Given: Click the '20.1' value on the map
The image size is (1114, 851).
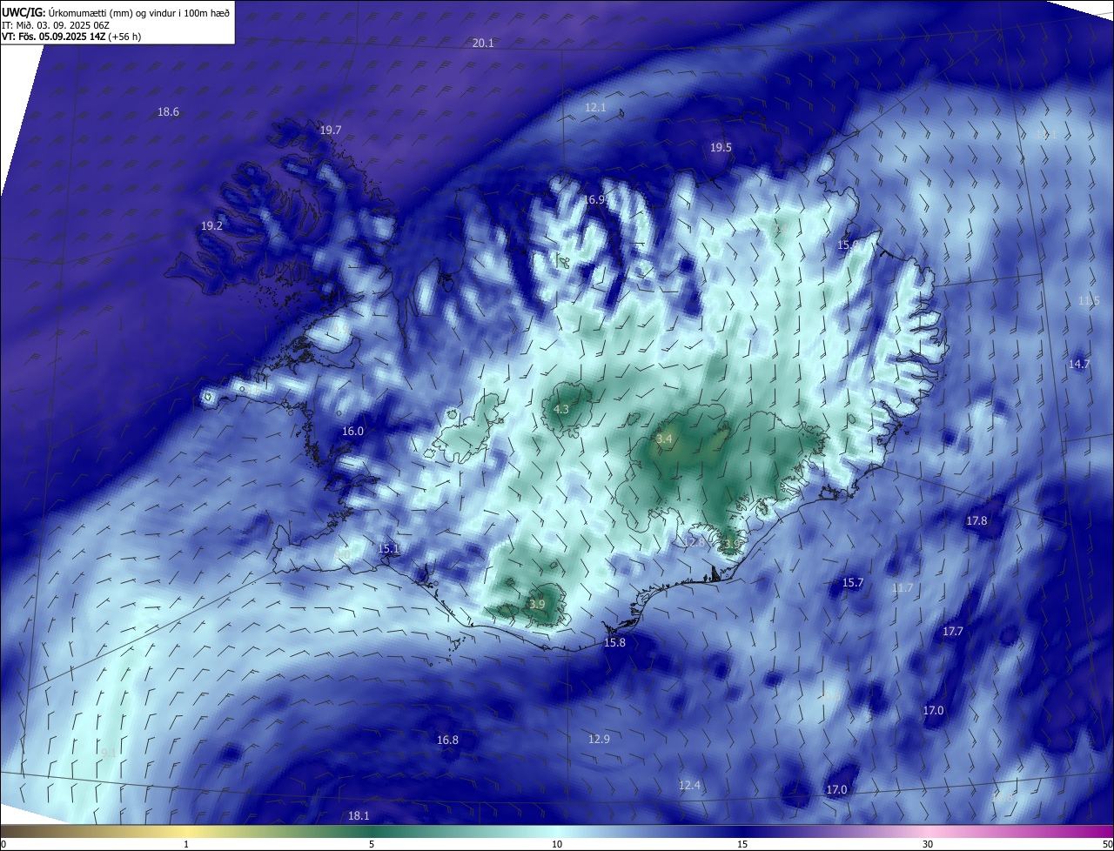Looking at the screenshot, I should pos(483,44).
